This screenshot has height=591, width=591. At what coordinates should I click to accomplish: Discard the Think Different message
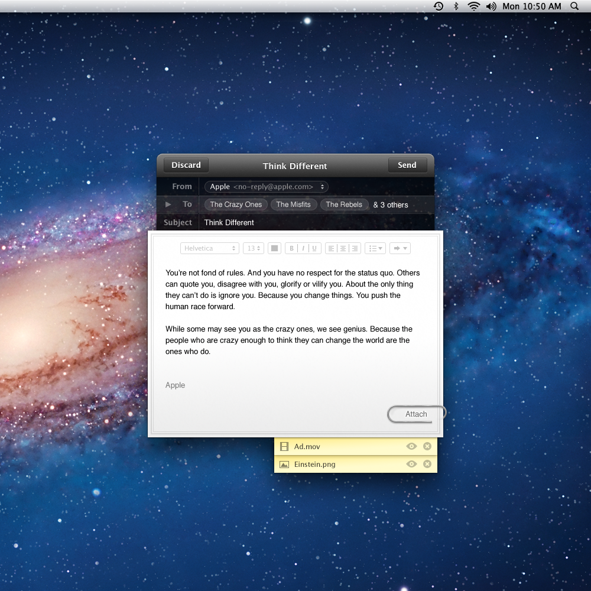pyautogui.click(x=186, y=165)
